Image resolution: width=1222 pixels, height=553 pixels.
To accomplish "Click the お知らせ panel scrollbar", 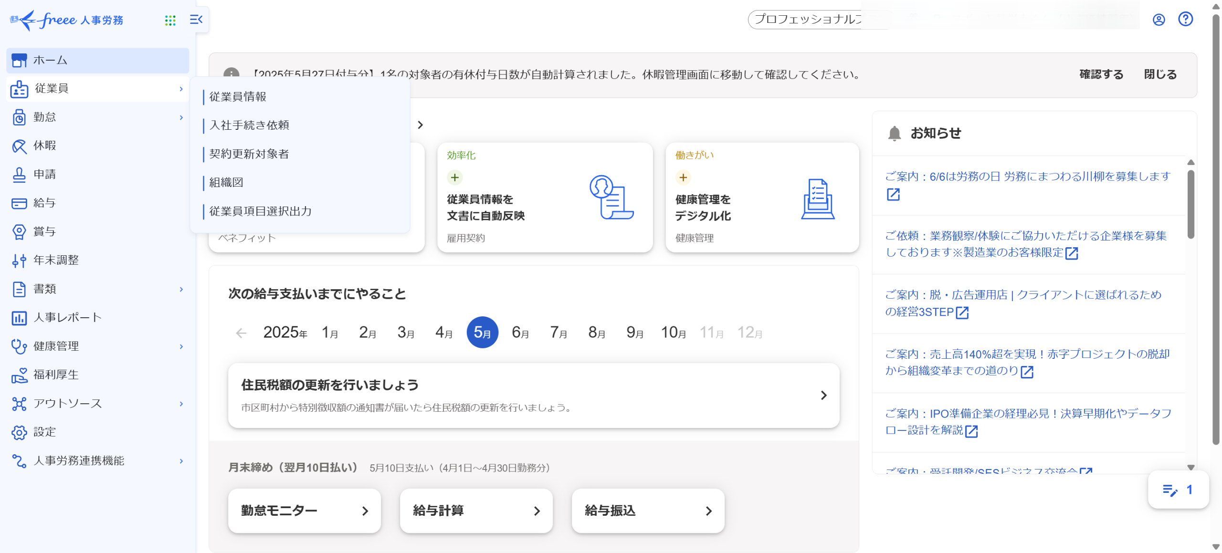I will tap(1190, 205).
